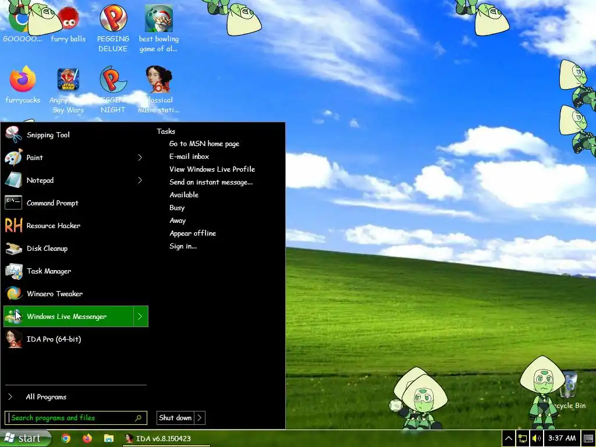Click the 3:37 AM clock
The width and height of the screenshot is (596, 447).
(x=562, y=438)
